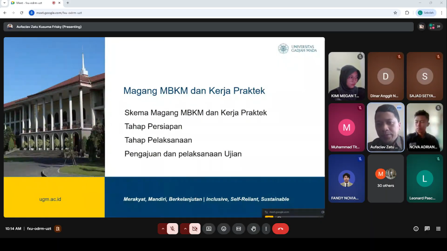Select the Meet fxu-odrm-uzt tab
Viewport: 447px width, 251px height.
31,3
